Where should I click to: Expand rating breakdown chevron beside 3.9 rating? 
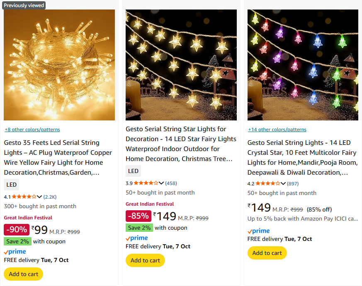(161, 183)
